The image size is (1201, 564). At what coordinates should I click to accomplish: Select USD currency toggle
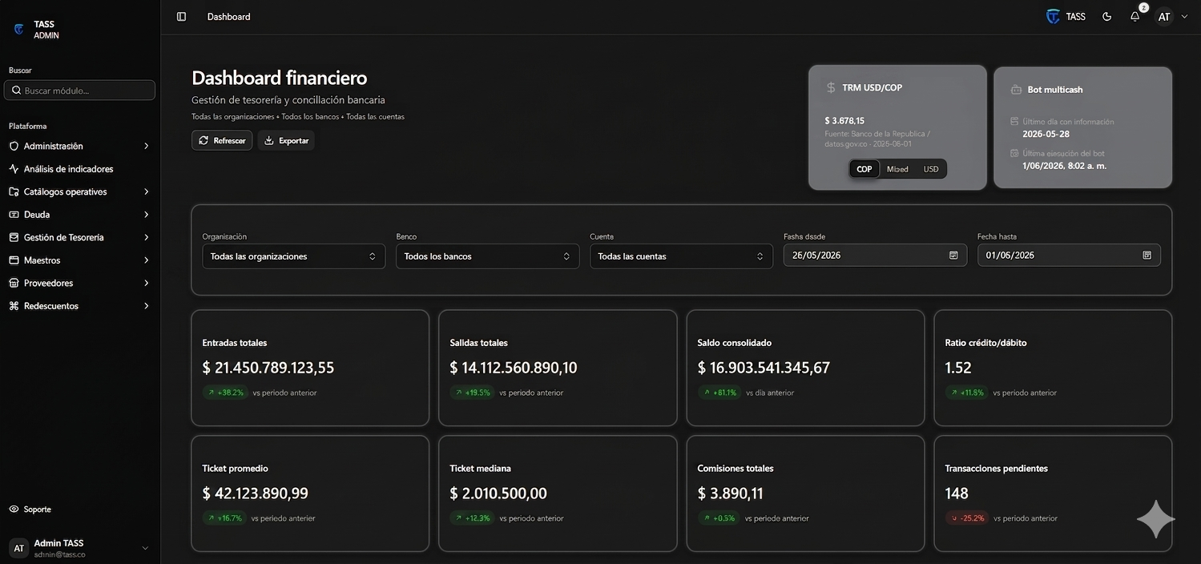click(x=931, y=169)
